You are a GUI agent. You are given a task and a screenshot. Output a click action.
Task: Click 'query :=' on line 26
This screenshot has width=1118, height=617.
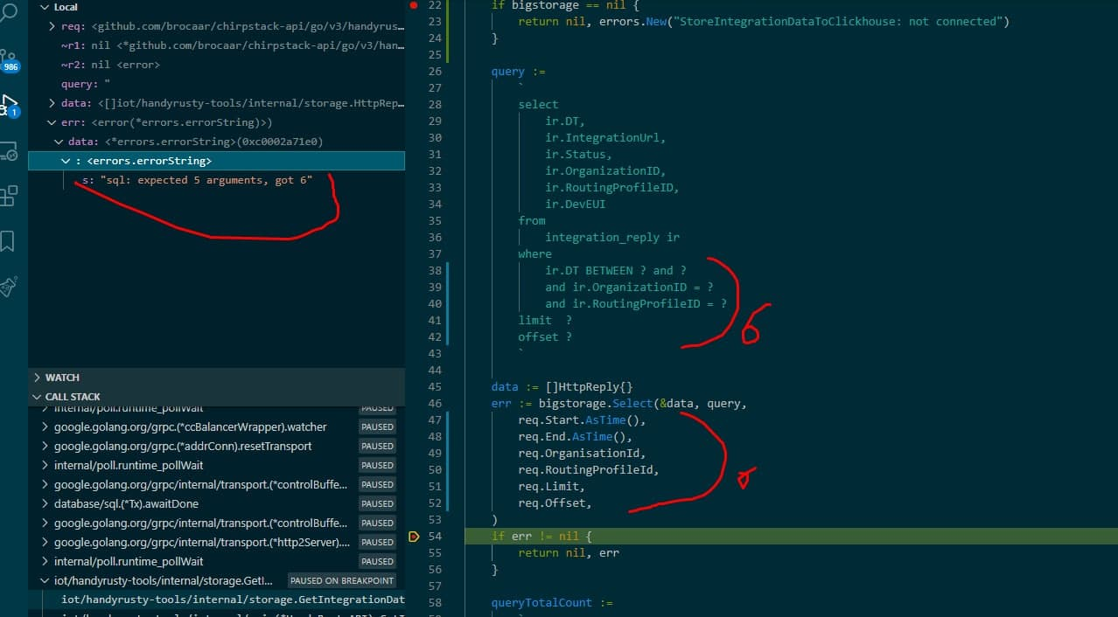[x=518, y=72]
